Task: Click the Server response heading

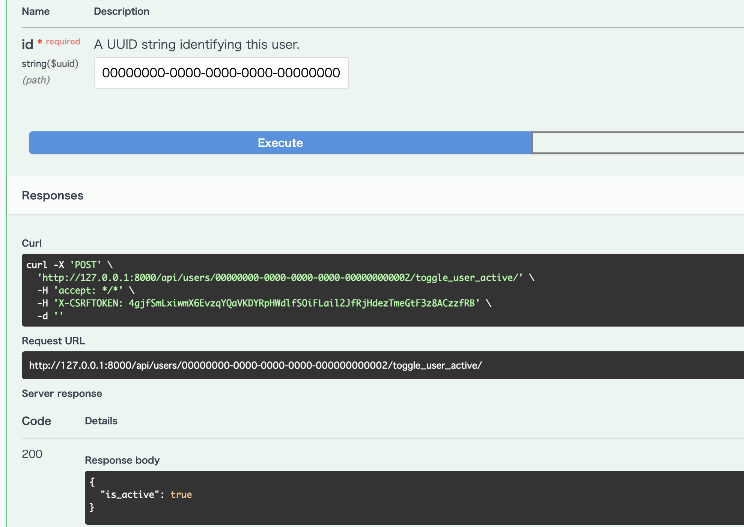Action: 62,393
